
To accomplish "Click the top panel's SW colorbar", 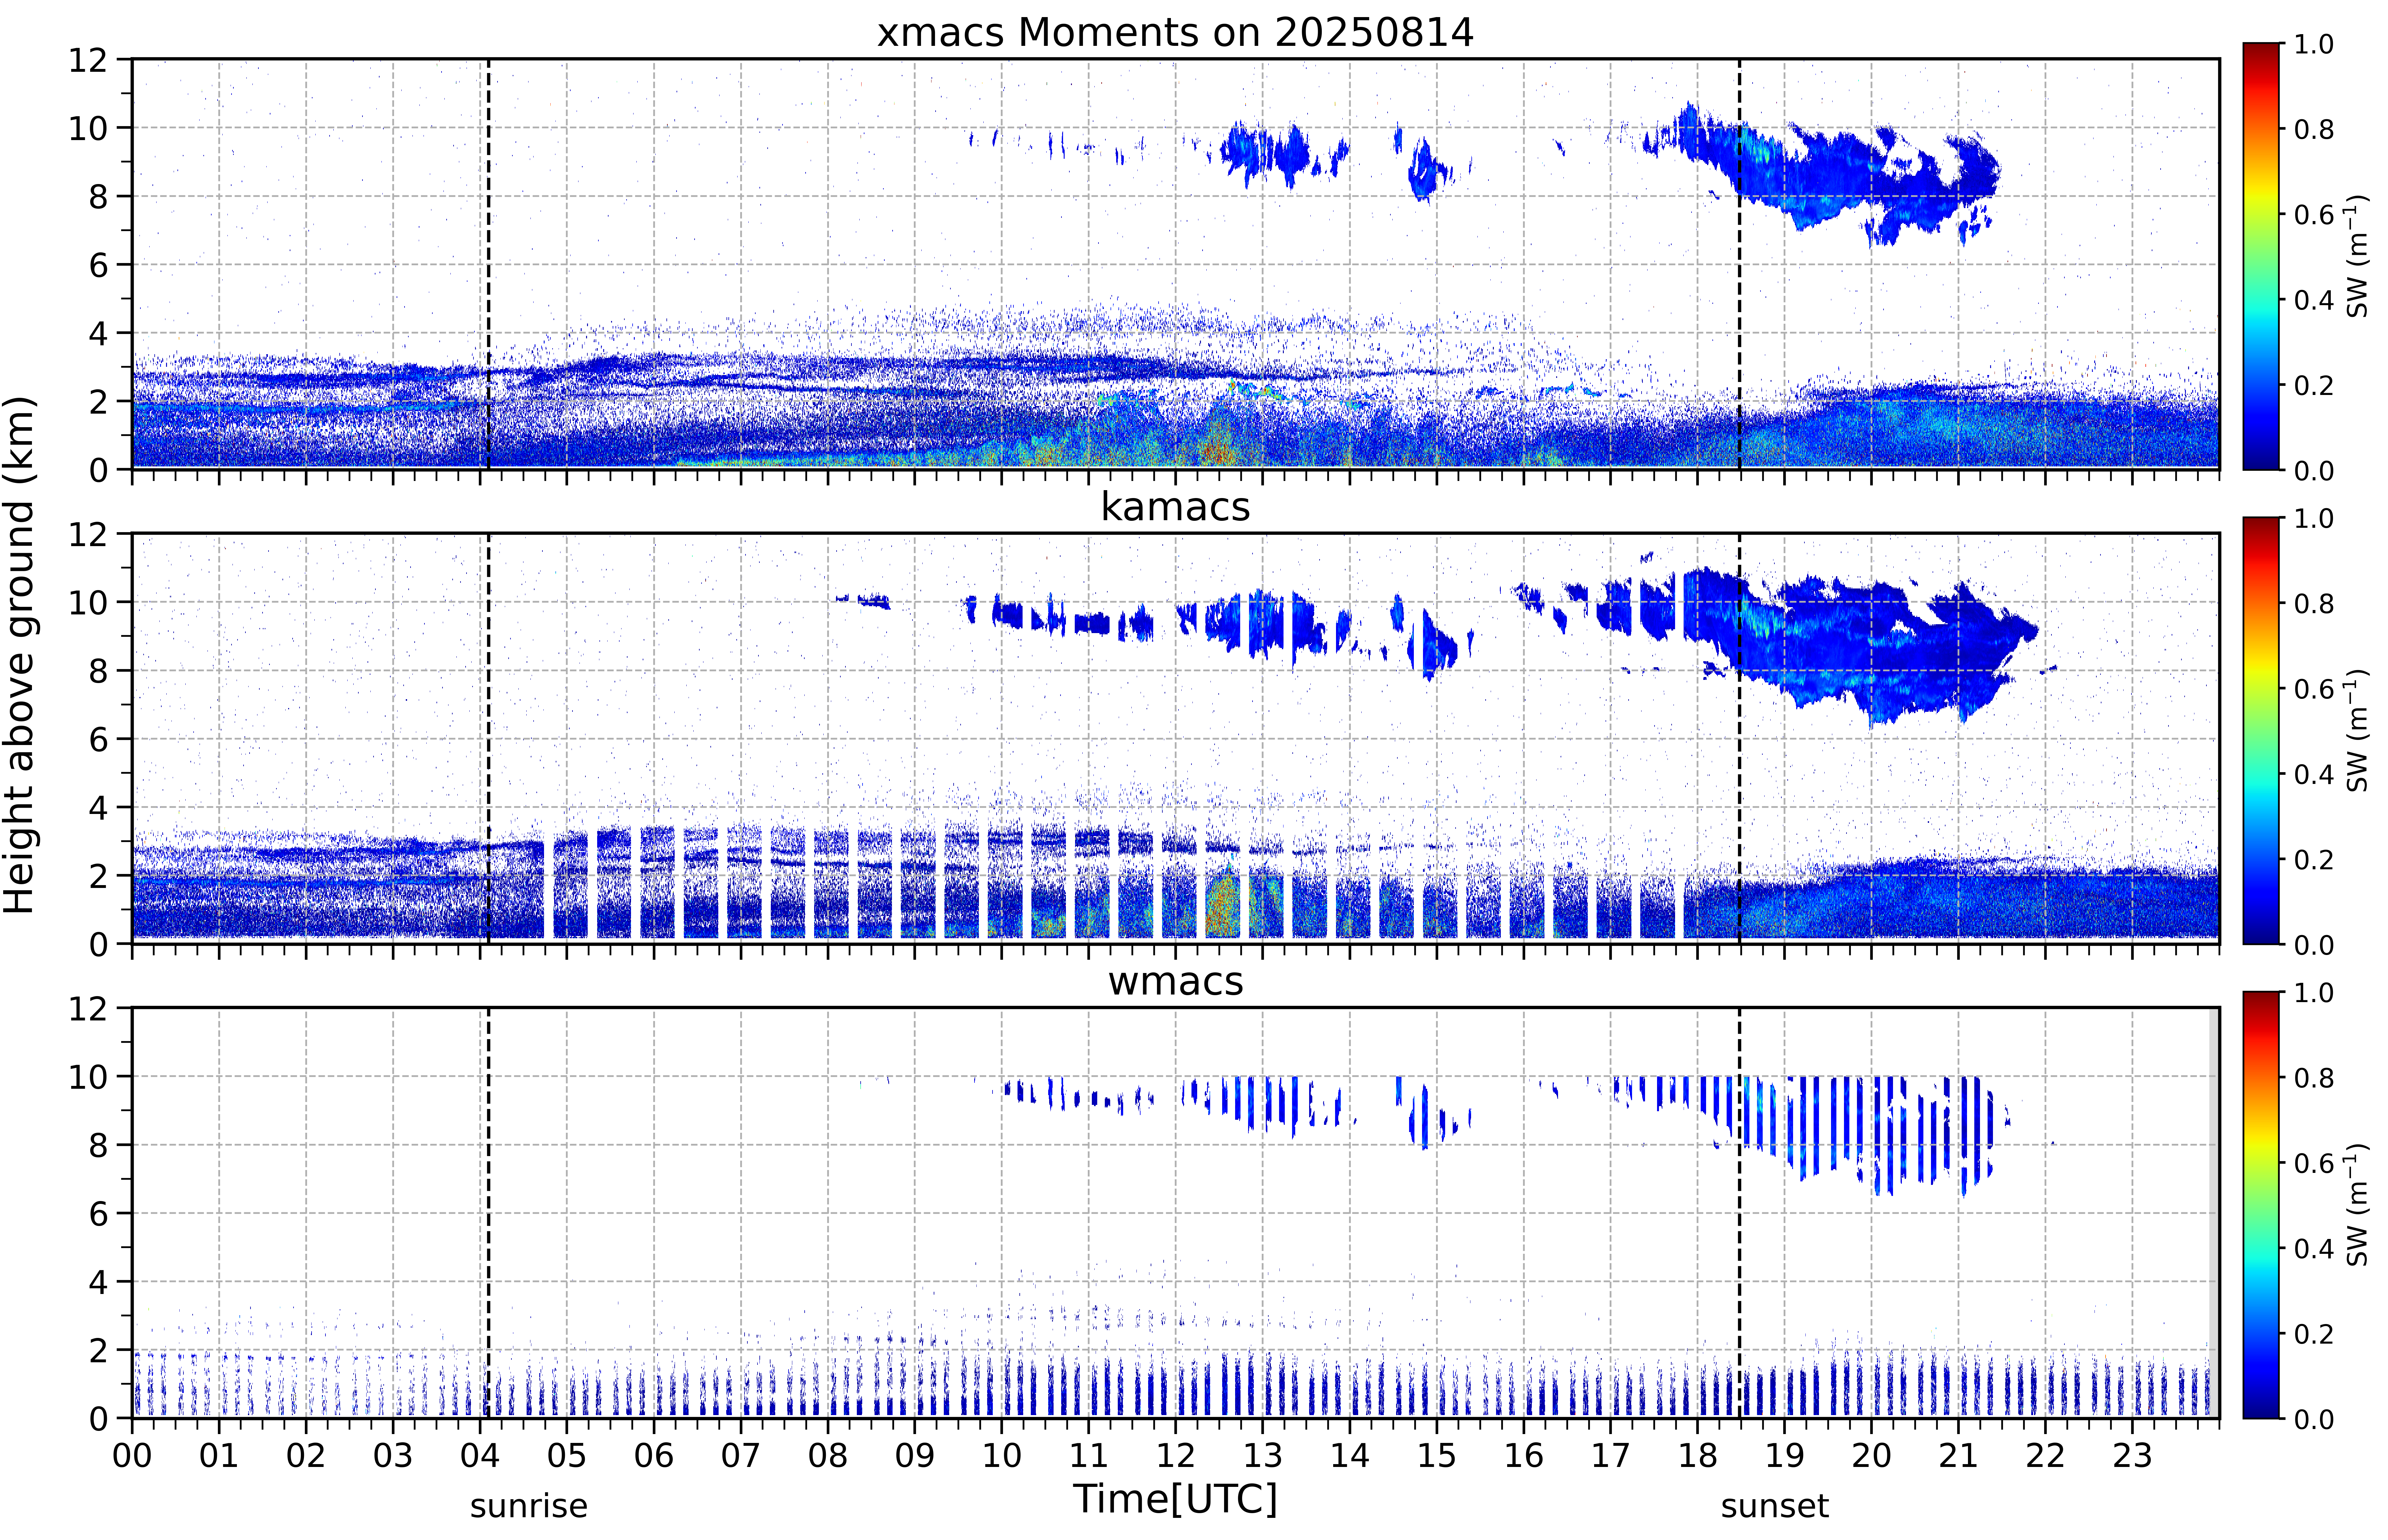I will click(2260, 256).
